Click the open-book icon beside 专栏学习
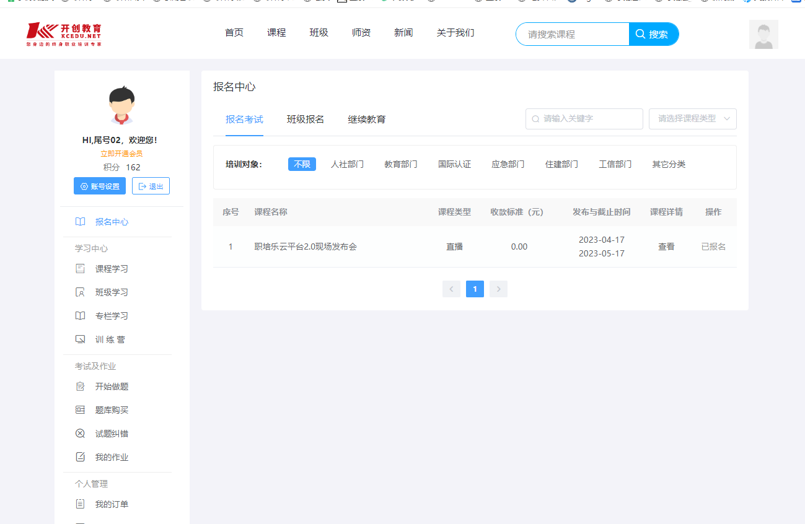The width and height of the screenshot is (805, 524). point(80,316)
